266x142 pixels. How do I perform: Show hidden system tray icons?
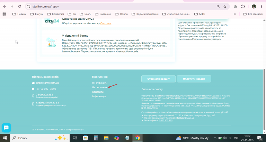click(x=215, y=138)
